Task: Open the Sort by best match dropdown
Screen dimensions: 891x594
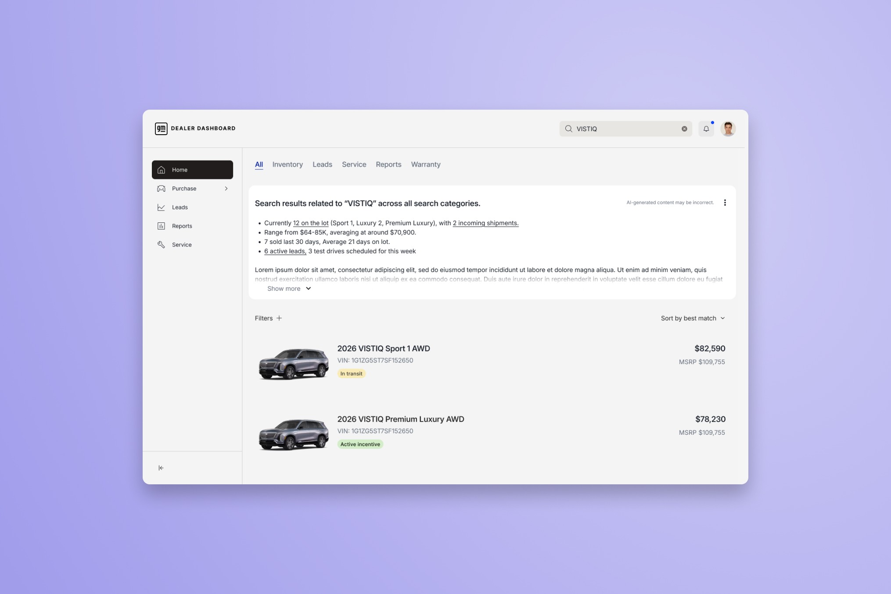Action: [x=693, y=318]
